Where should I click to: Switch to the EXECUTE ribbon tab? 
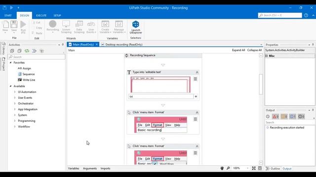tap(41, 15)
